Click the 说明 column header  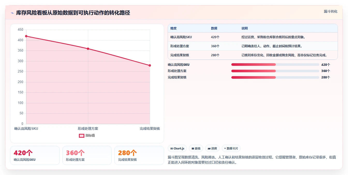pyautogui.click(x=245, y=28)
